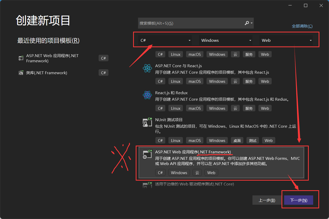Select ASP.NET Core 与 React.js template title
The height and width of the screenshot is (219, 329).
179,66
